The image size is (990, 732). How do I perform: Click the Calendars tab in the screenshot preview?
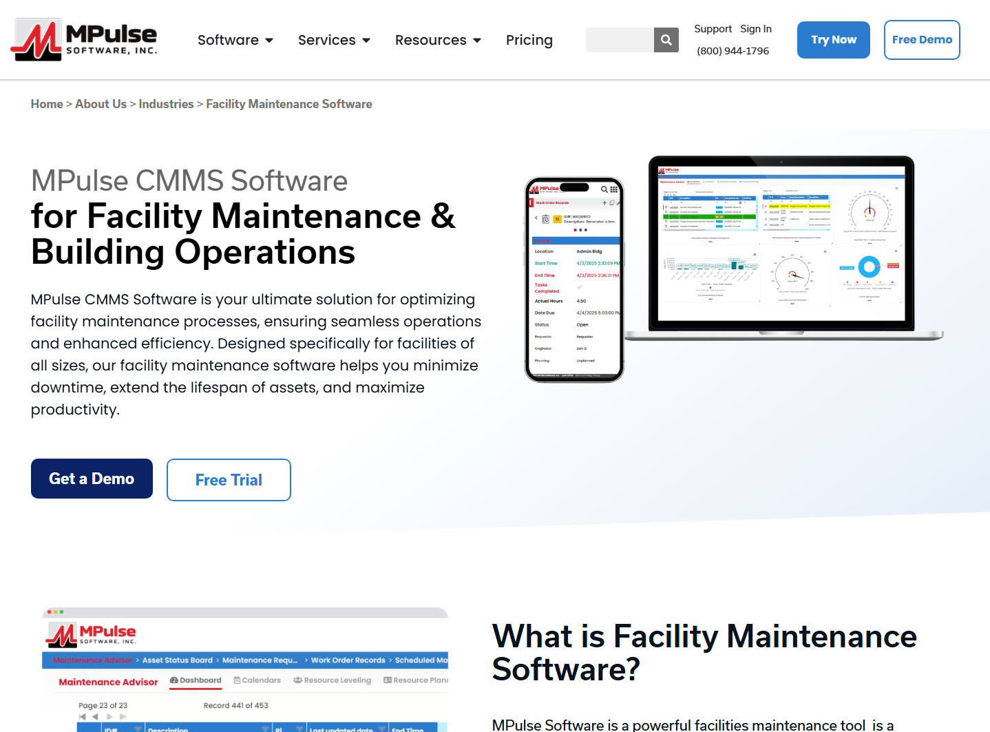pos(257,680)
